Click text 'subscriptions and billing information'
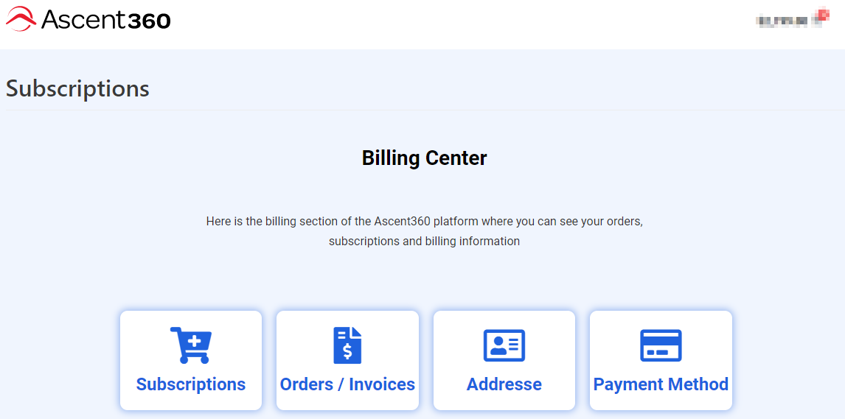The image size is (845, 419). 424,241
